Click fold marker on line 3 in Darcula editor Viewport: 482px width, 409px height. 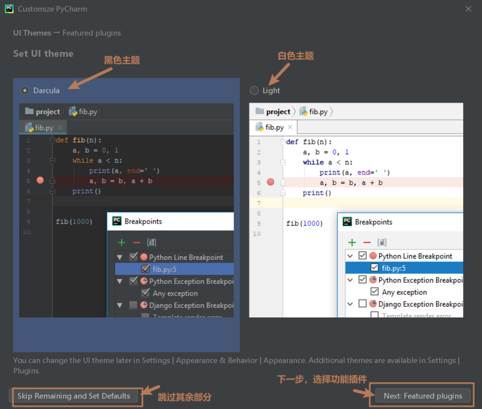[x=52, y=161]
